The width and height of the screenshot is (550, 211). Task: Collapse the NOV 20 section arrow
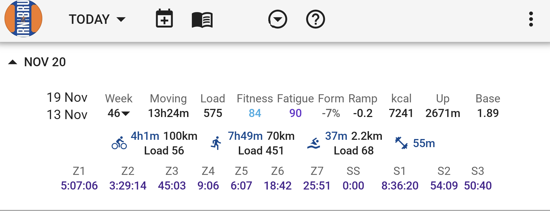[13, 62]
